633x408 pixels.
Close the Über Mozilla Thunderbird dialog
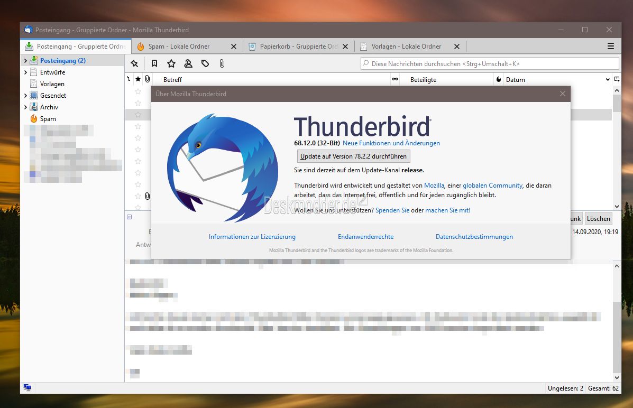coord(562,94)
